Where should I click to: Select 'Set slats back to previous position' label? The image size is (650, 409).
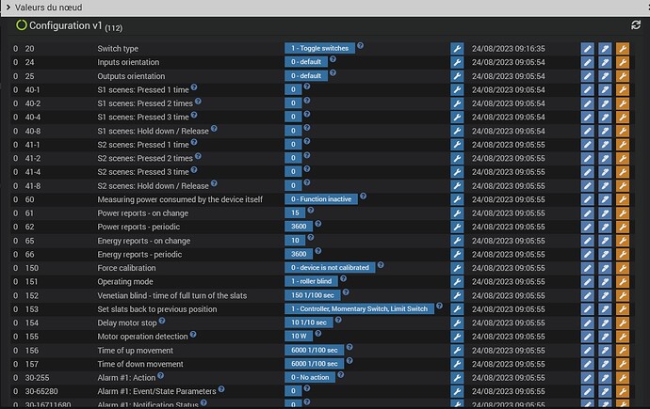click(157, 309)
